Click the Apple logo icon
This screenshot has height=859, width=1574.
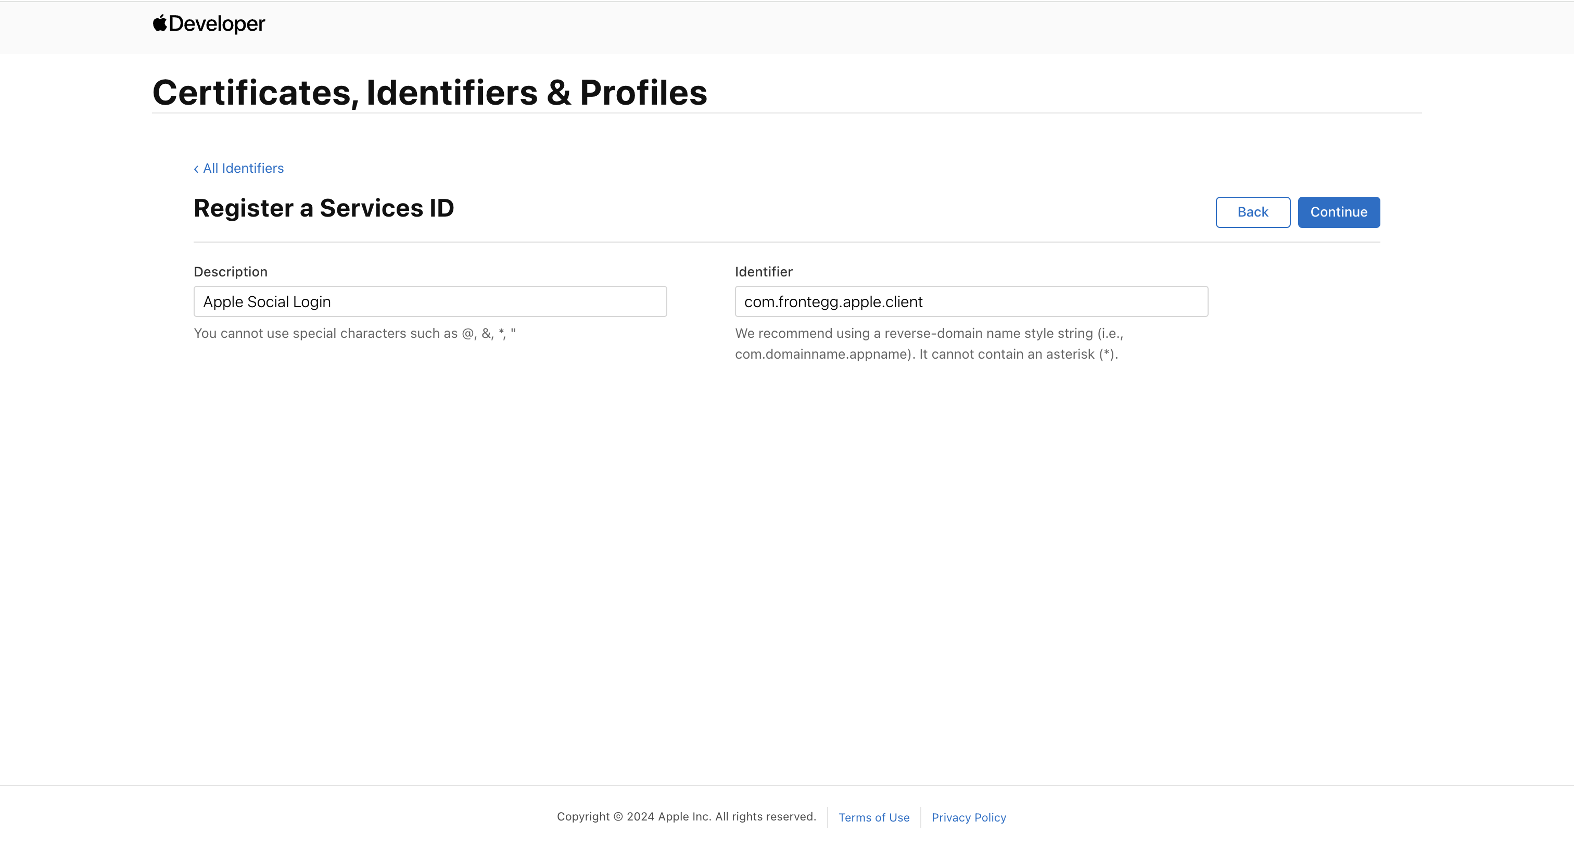tap(159, 23)
